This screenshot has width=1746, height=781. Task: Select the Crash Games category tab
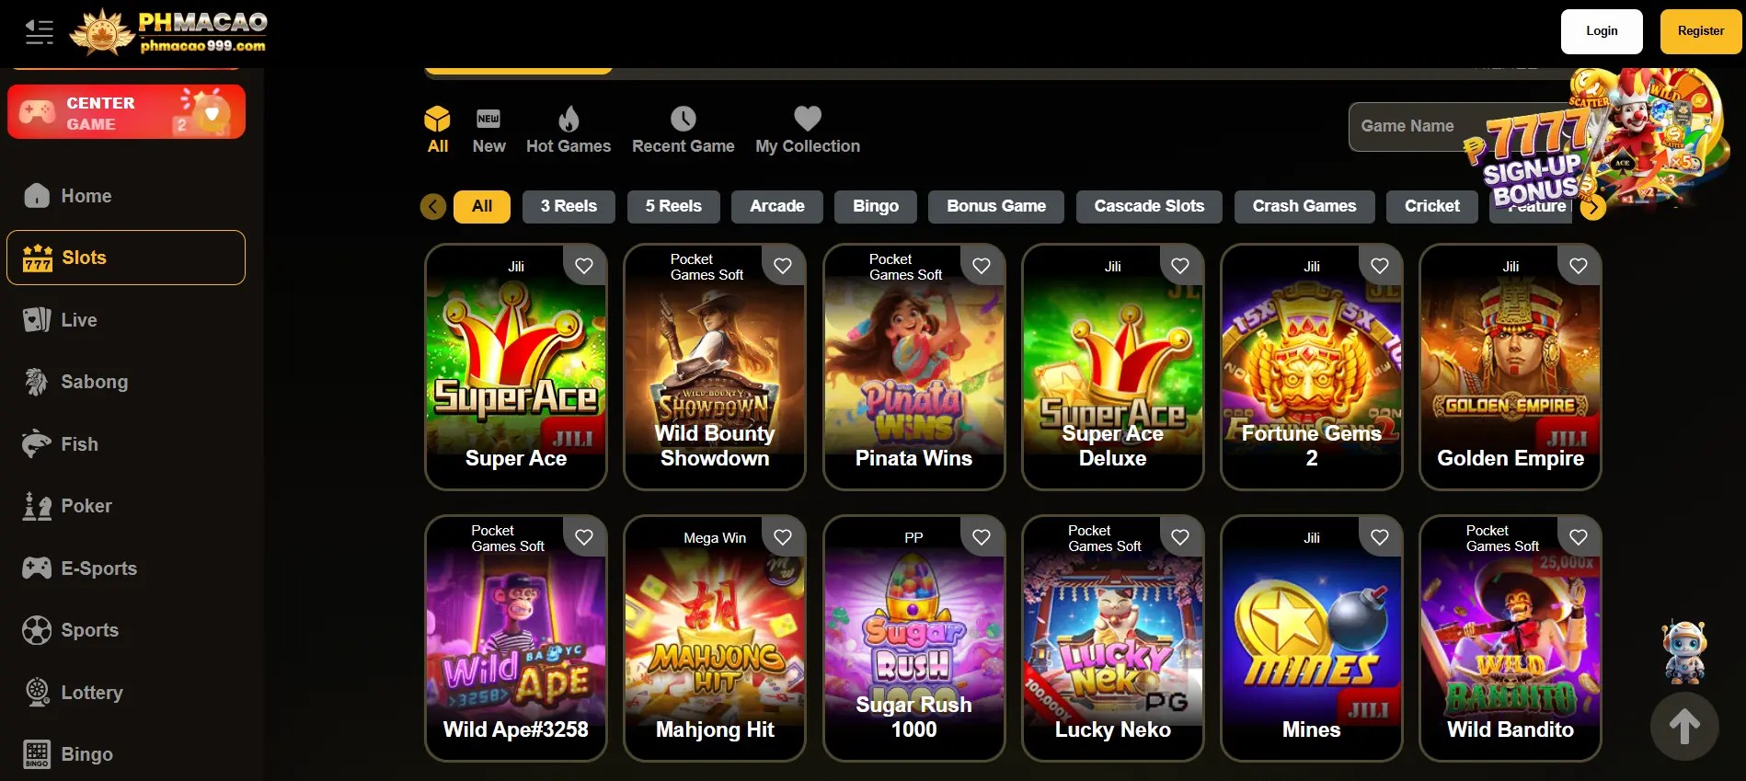click(x=1304, y=206)
